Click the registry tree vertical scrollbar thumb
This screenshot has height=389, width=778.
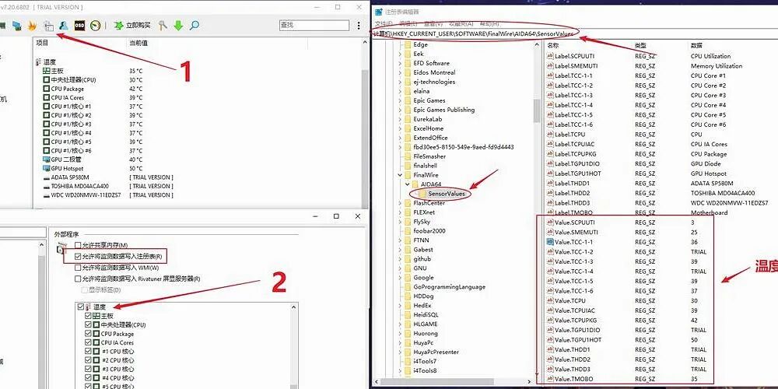pyautogui.click(x=536, y=110)
